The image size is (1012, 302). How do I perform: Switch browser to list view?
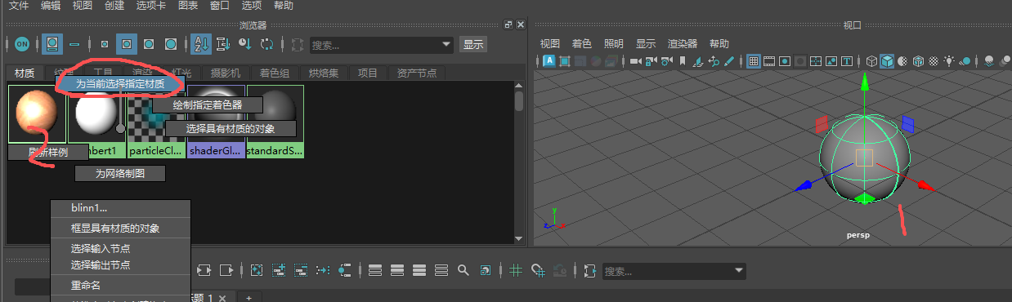click(x=74, y=44)
